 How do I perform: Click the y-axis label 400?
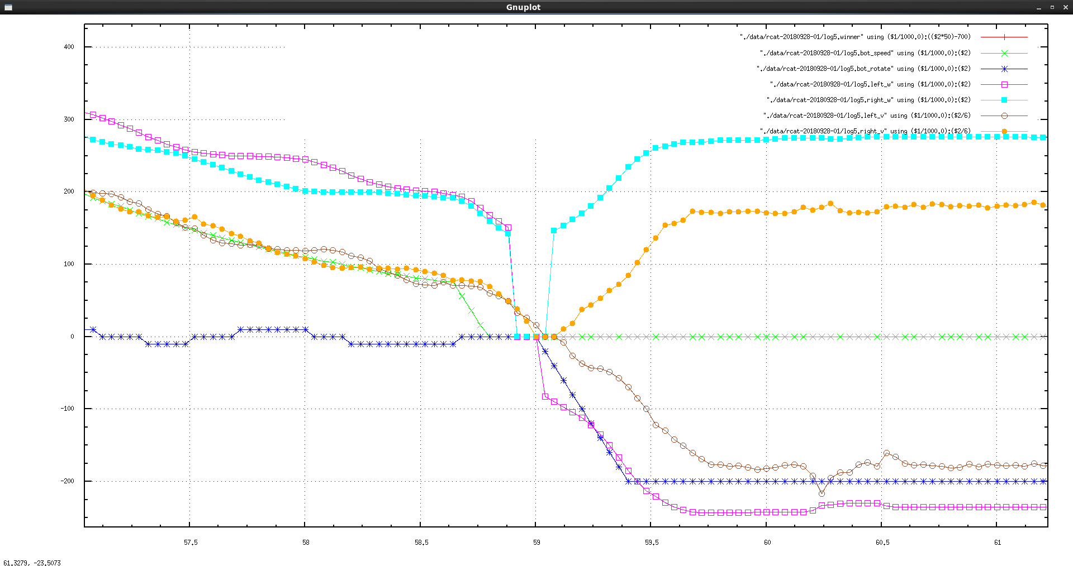click(69, 47)
